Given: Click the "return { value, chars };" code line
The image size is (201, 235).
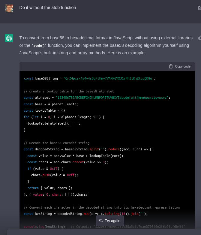Looking at the screenshot, I should [50, 188].
